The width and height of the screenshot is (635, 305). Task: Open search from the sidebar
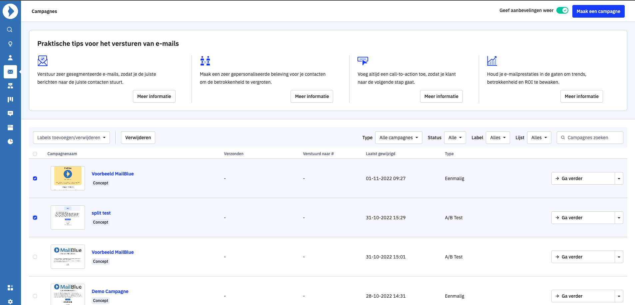click(10, 30)
